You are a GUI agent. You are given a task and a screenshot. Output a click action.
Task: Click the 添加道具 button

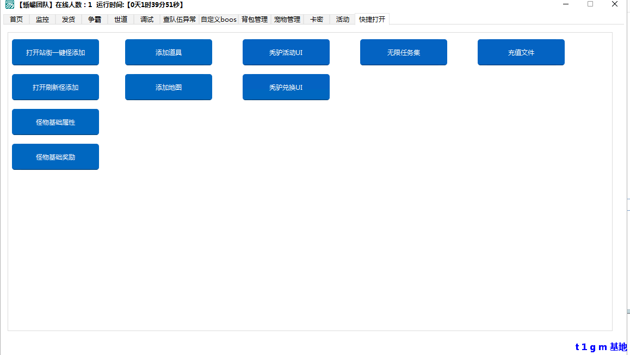point(169,52)
